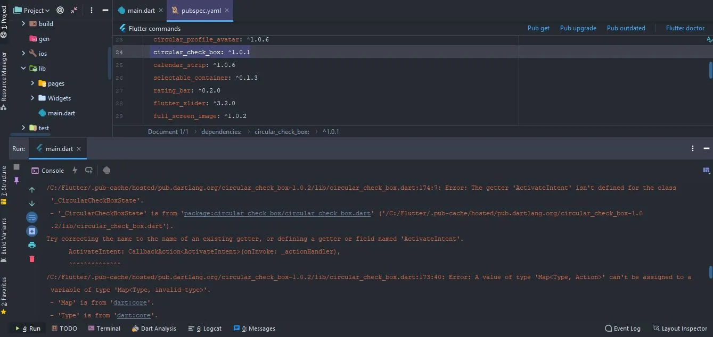Pin the Run tab

17,180
